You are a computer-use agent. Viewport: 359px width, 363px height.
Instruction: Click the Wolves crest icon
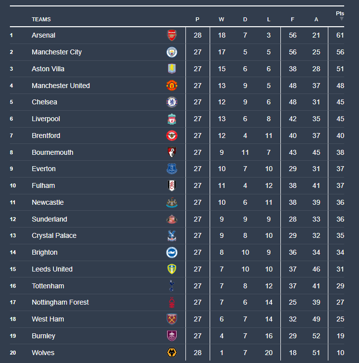click(172, 353)
